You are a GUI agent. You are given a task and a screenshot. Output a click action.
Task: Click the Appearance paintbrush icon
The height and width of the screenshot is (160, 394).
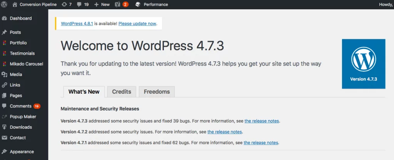pyautogui.click(x=4, y=152)
